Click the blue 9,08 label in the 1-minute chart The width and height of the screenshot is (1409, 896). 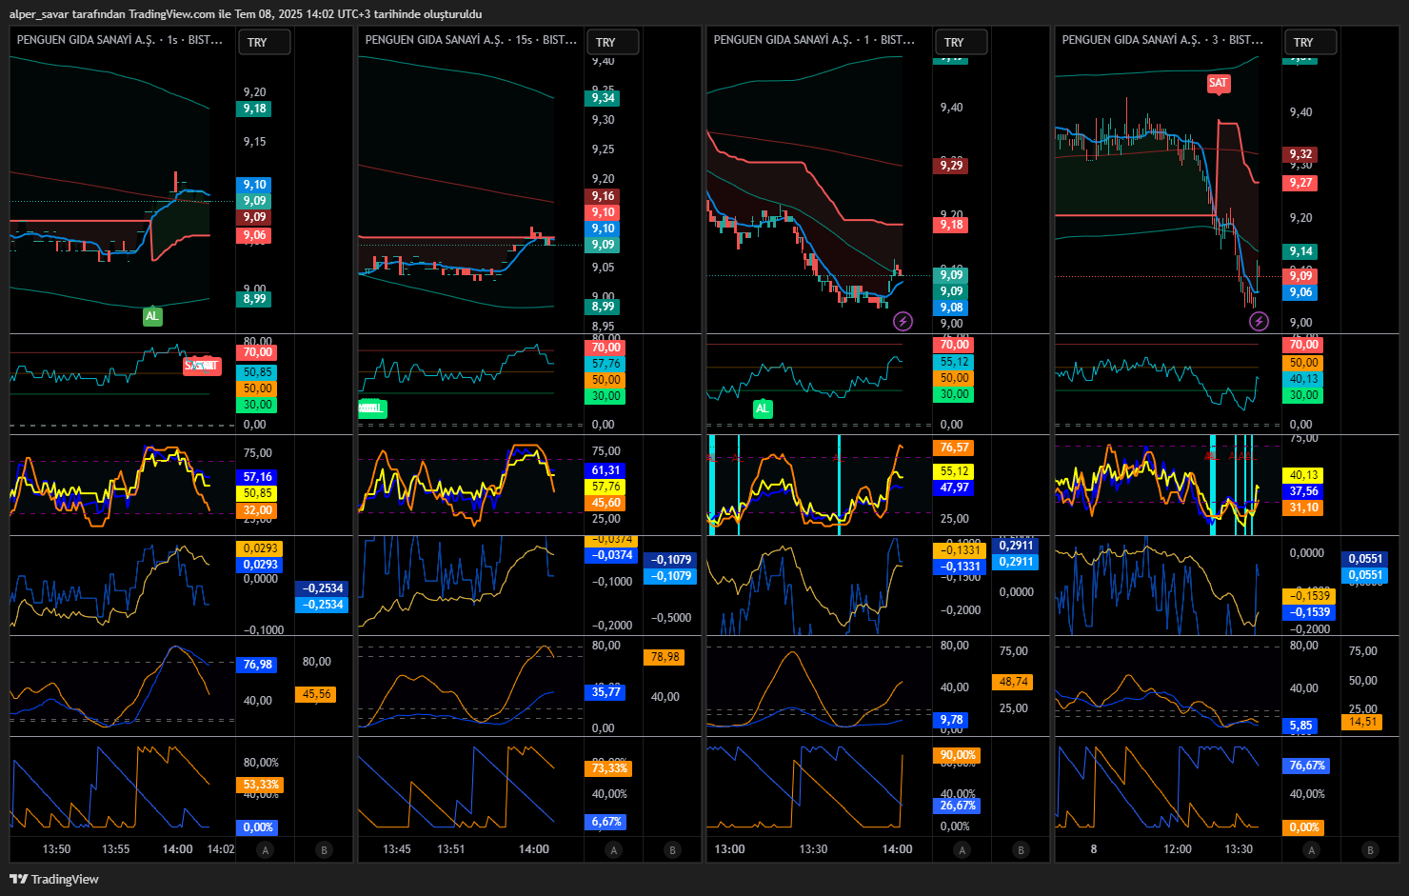pyautogui.click(x=951, y=308)
